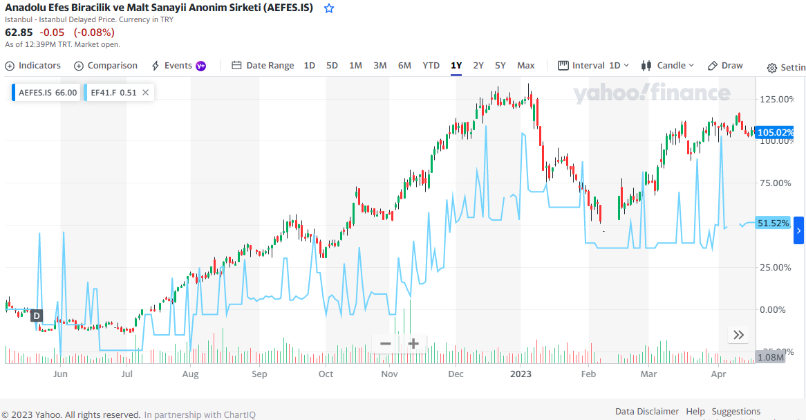Click the 51.52% comparison label

click(x=773, y=223)
